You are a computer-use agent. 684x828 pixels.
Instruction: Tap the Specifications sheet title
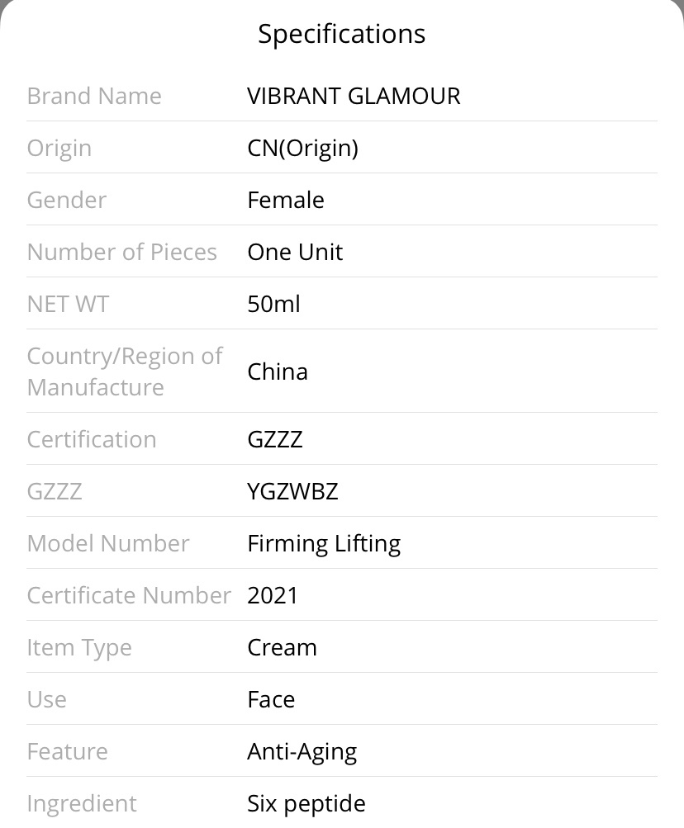341,35
